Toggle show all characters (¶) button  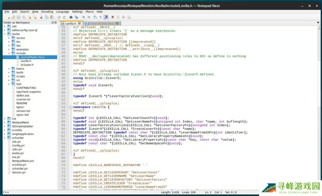[101, 17]
